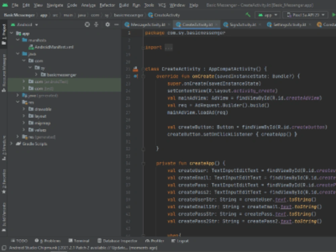The width and height of the screenshot is (336, 252).
Task: Expand the drawable folder in the tree
Action: coord(24,109)
